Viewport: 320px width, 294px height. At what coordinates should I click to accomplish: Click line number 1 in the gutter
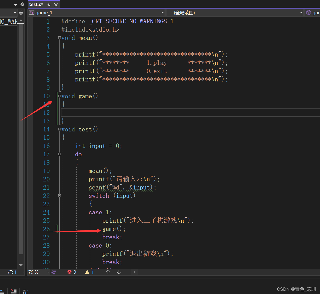pos(48,21)
